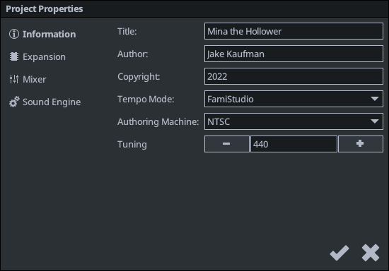
Task: Select the Information tab label
Action: click(49, 34)
